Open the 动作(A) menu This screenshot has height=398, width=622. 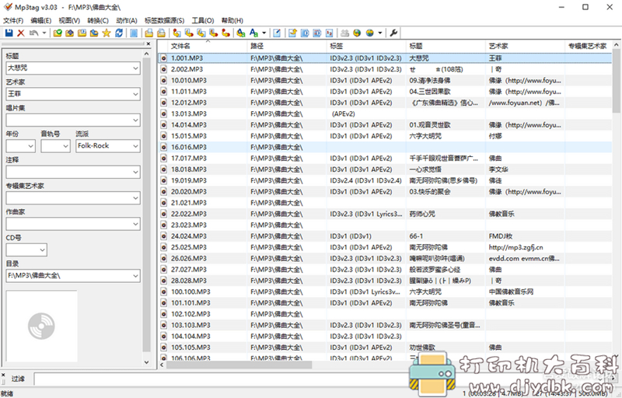127,20
